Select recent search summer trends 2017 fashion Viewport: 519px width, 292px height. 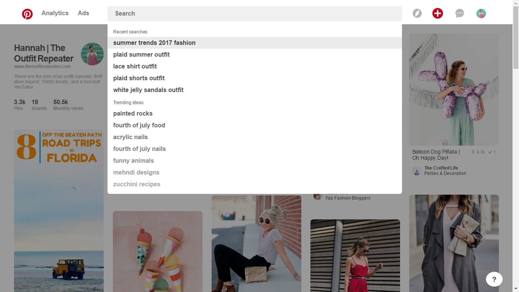tap(154, 43)
